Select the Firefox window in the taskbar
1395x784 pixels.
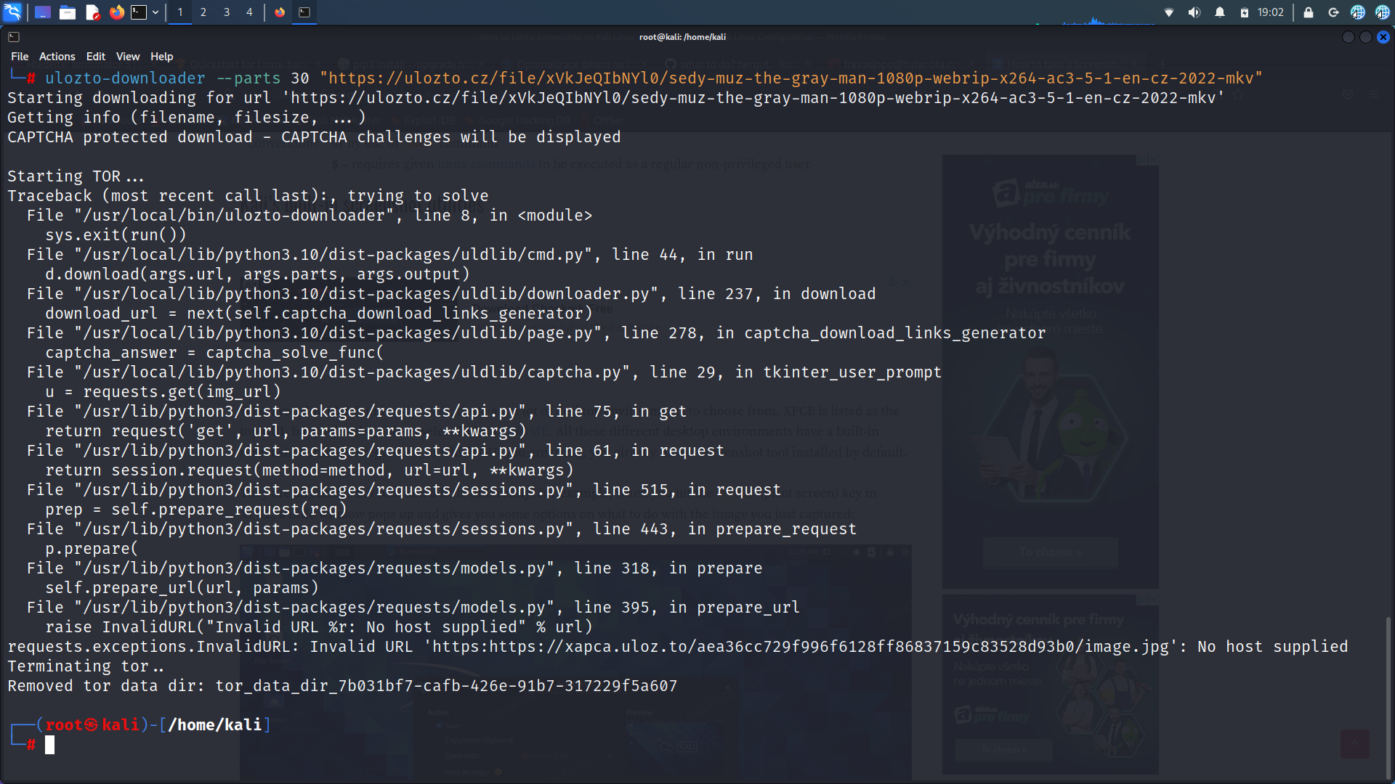pyautogui.click(x=280, y=12)
